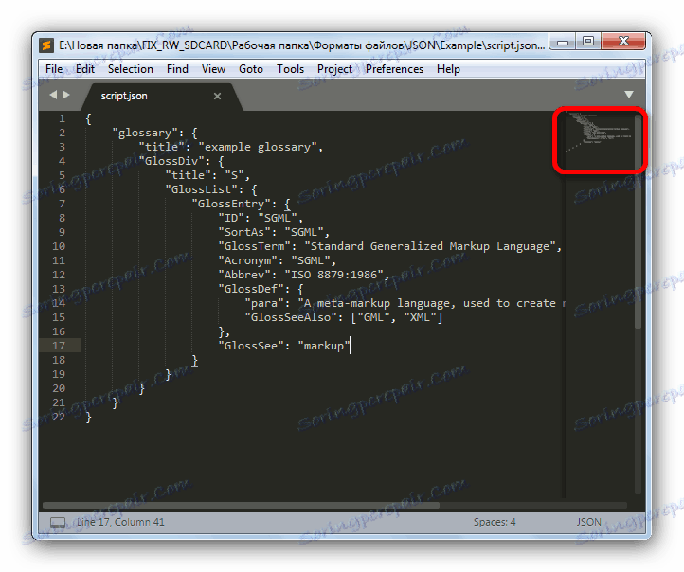Click line number 1 in gutter

(x=62, y=118)
